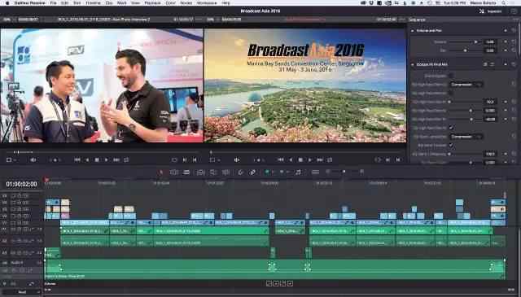521x297 pixels.
Task: Play the timeline viewer in reverse
Action: pyautogui.click(x=291, y=160)
